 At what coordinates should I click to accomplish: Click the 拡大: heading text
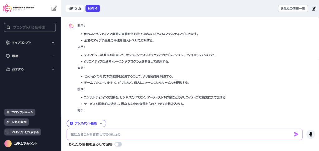coord(81,89)
